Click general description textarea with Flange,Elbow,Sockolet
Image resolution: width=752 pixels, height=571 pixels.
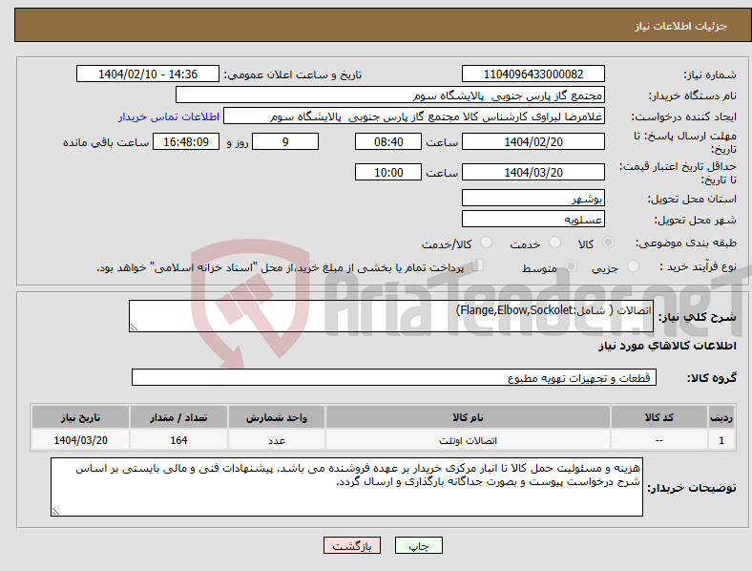pyautogui.click(x=391, y=316)
